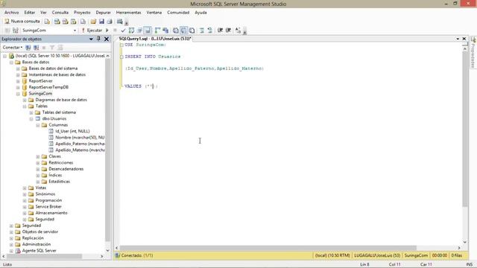Save the query with the floppy icon

pos(101,22)
